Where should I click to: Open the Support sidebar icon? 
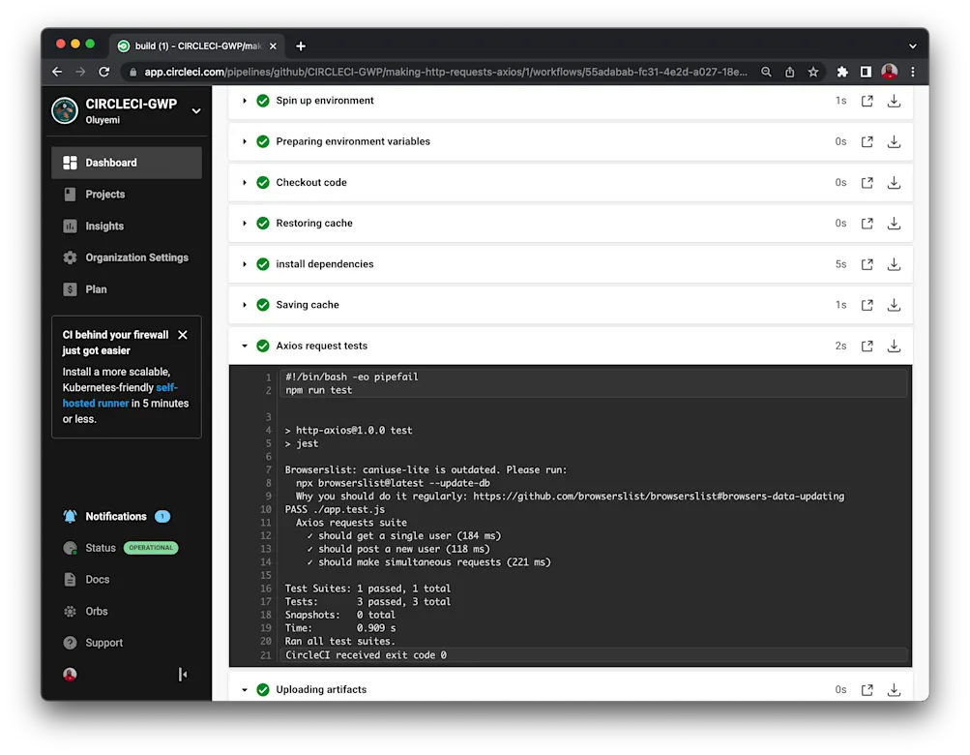pos(68,642)
